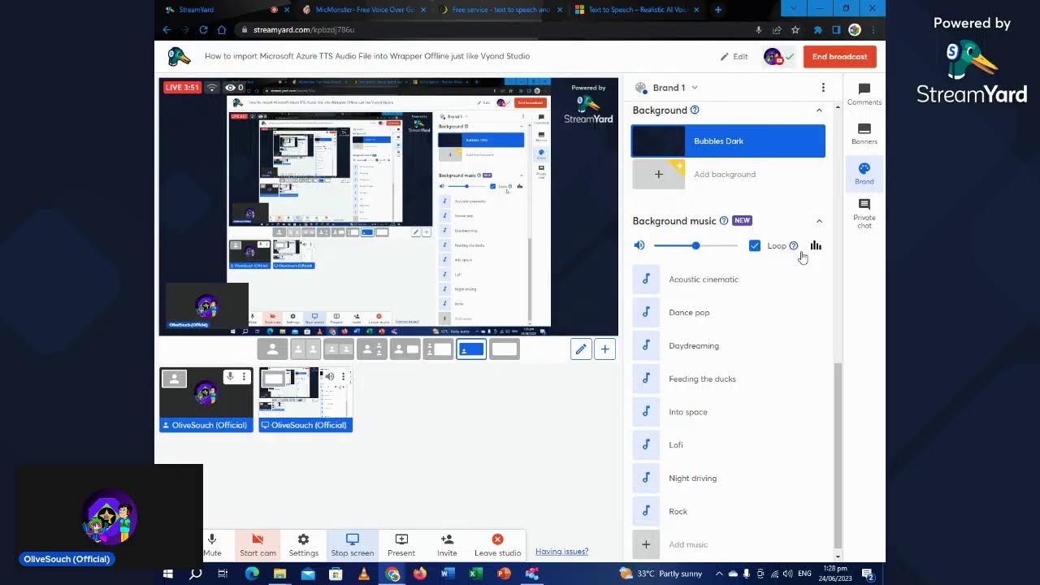
Task: Bookmark this page with the star icon
Action: [795, 30]
